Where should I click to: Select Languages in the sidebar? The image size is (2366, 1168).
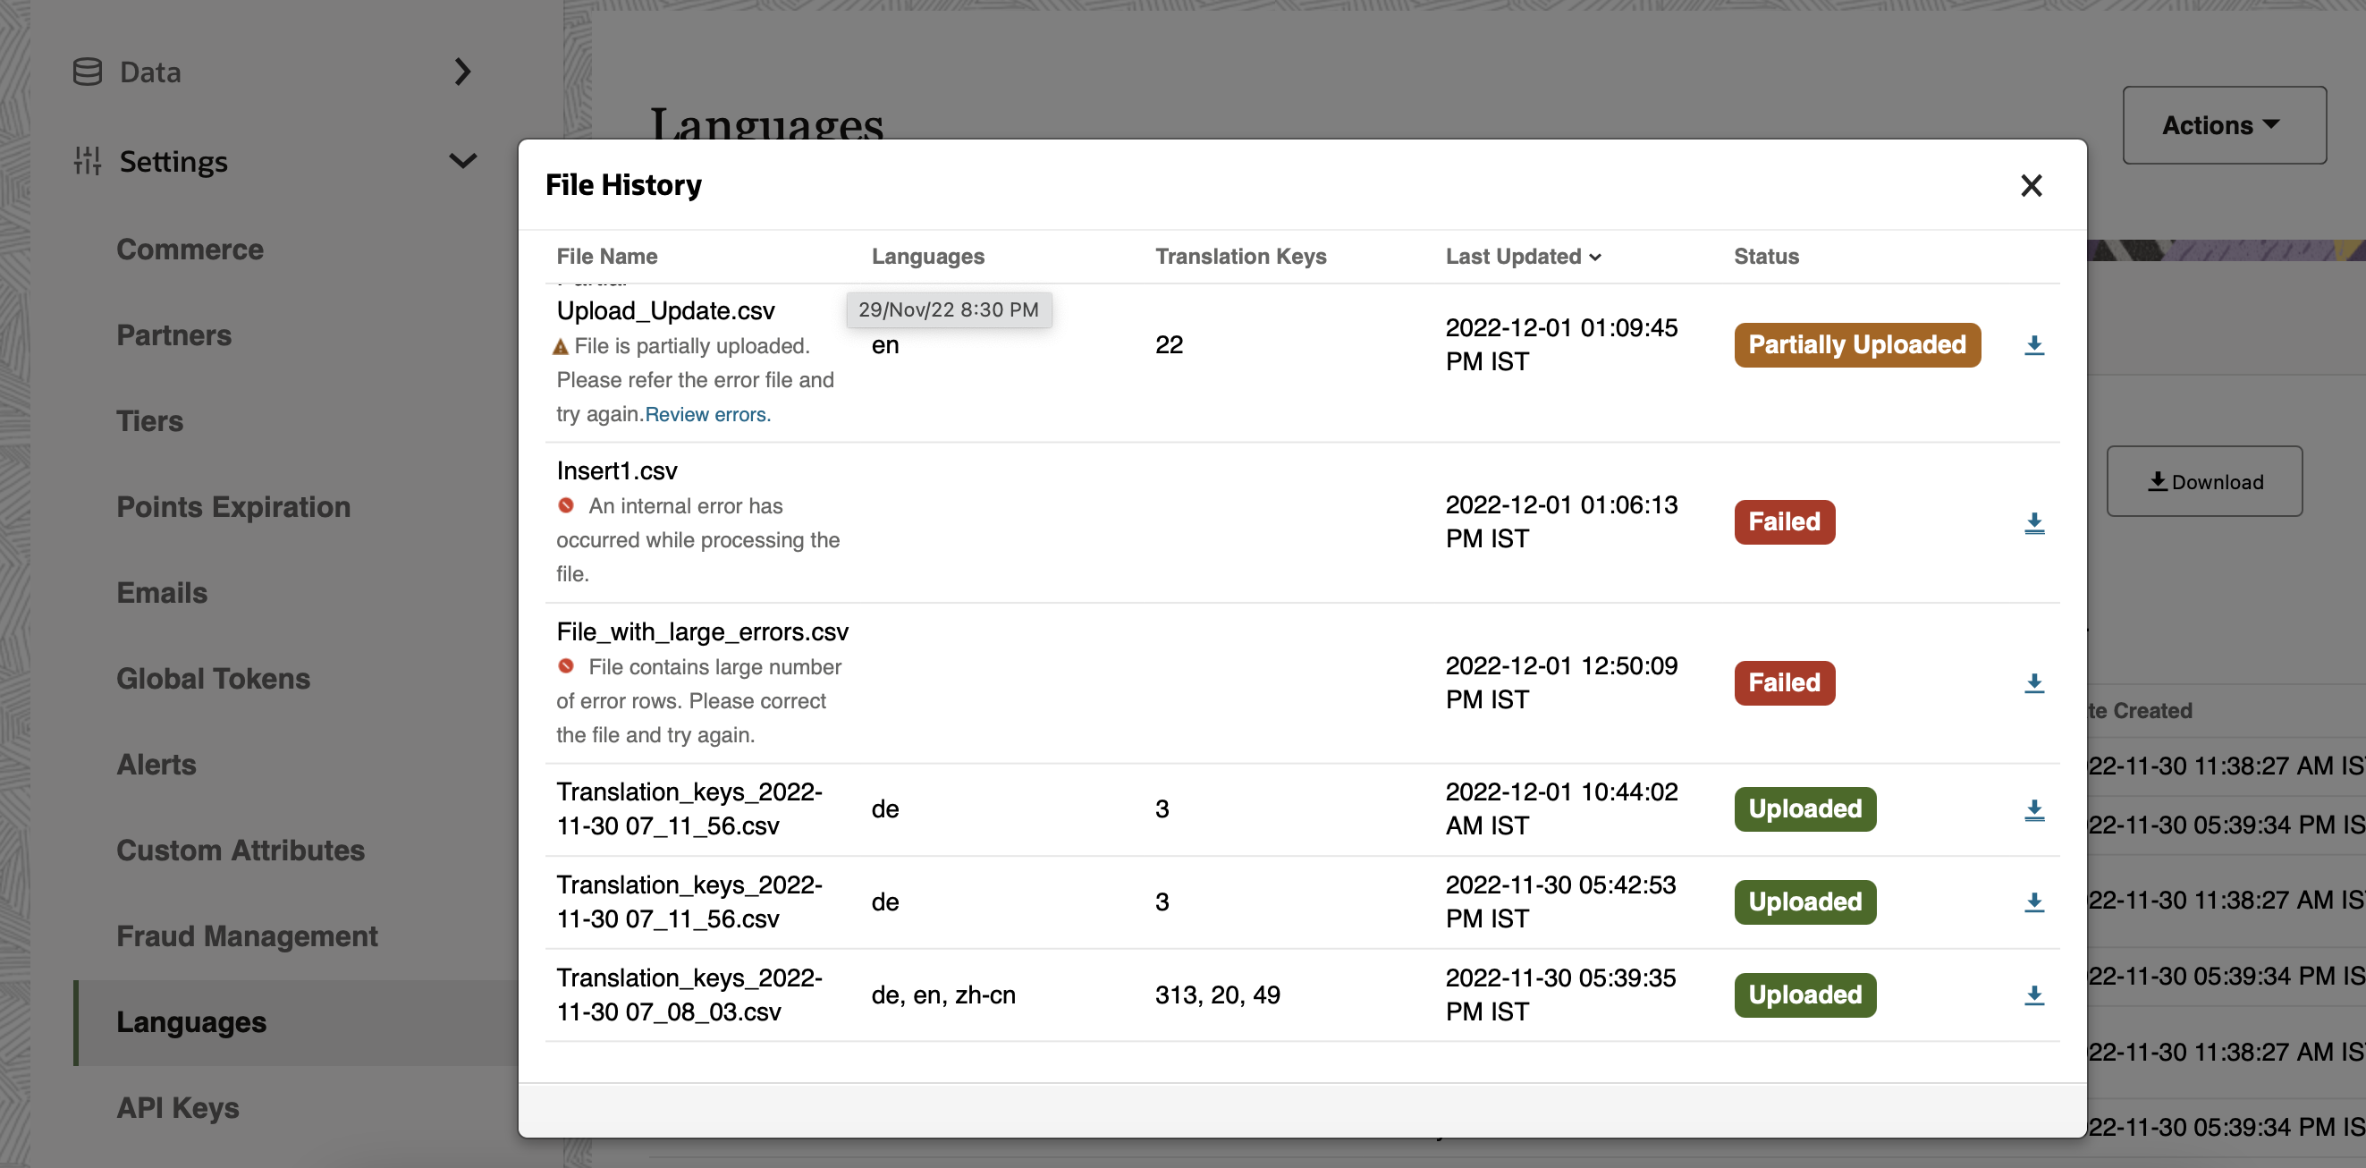pyautogui.click(x=296, y=1022)
